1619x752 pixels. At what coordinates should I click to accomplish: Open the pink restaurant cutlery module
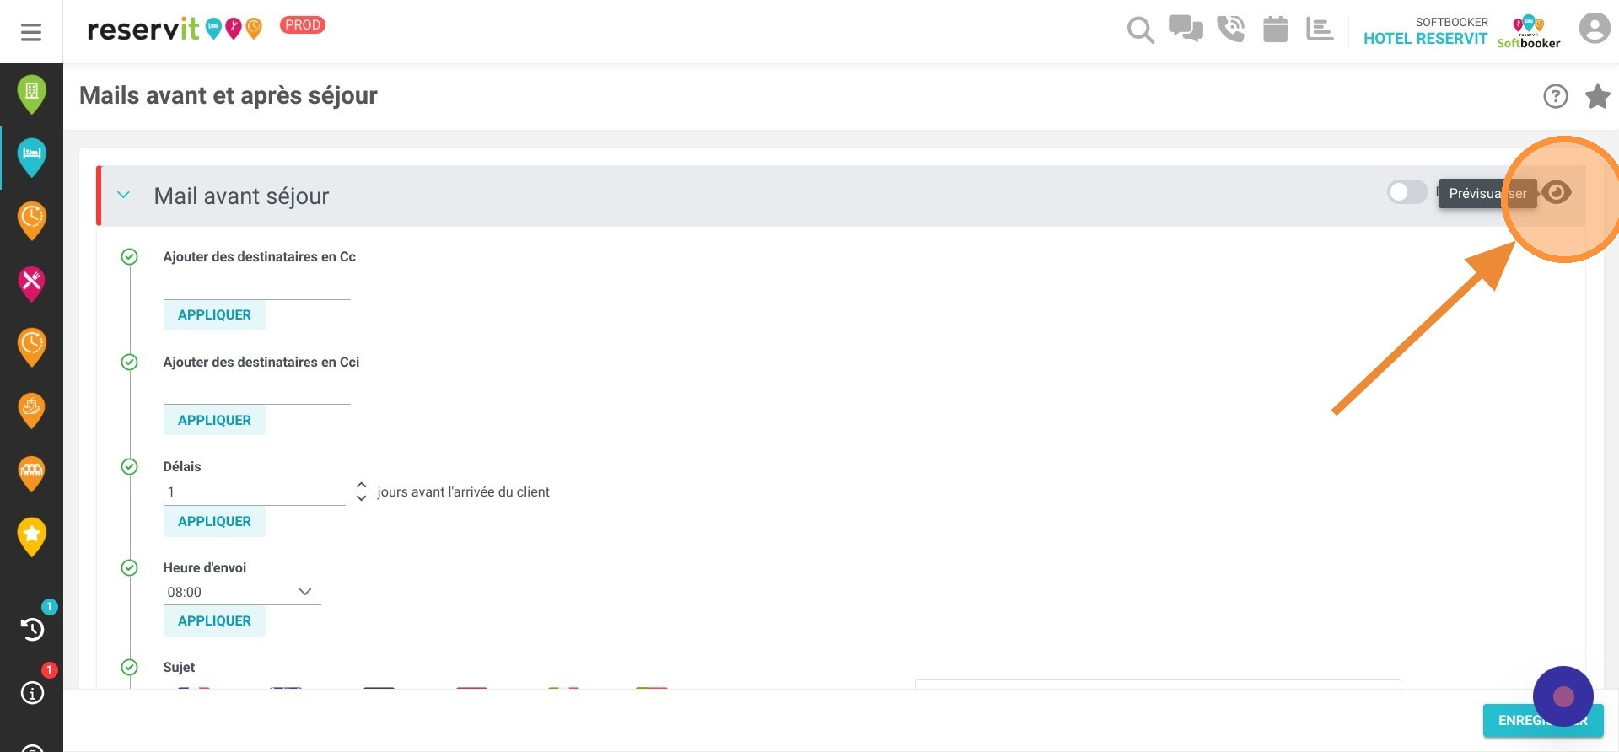coord(31,283)
